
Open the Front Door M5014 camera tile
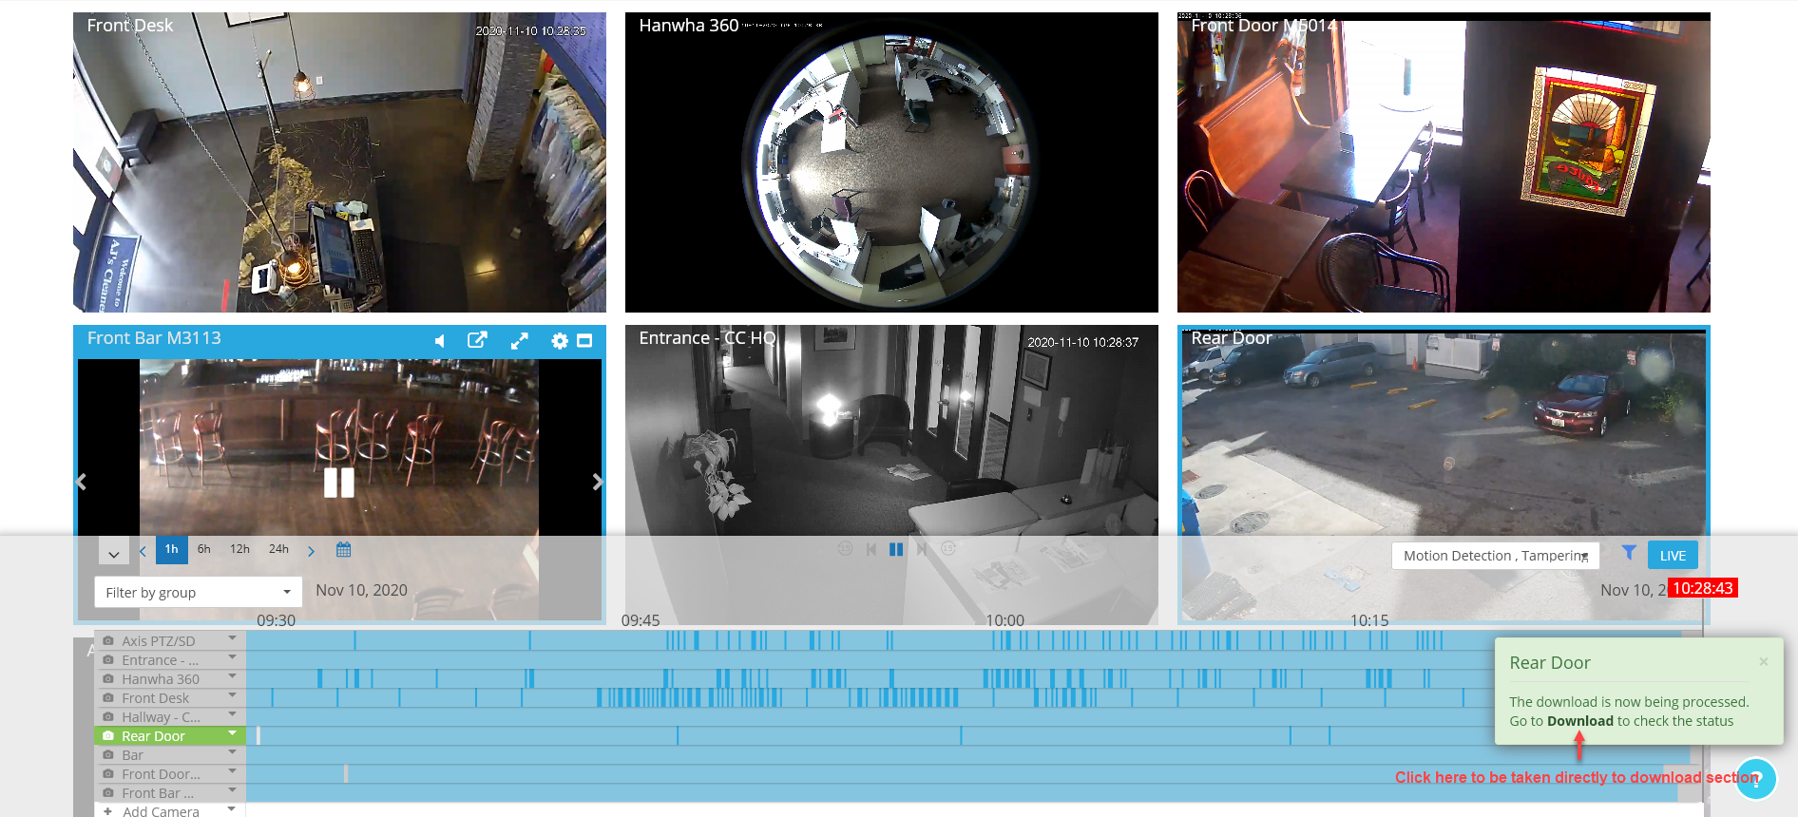1444,162
